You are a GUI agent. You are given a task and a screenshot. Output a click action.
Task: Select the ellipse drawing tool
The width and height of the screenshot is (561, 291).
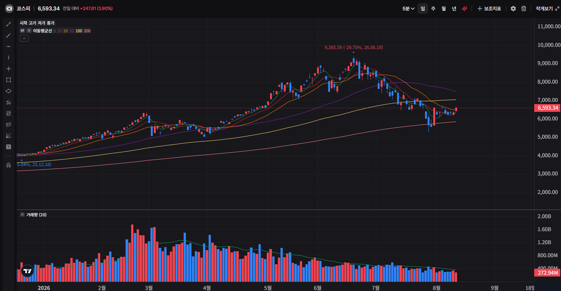[9, 91]
